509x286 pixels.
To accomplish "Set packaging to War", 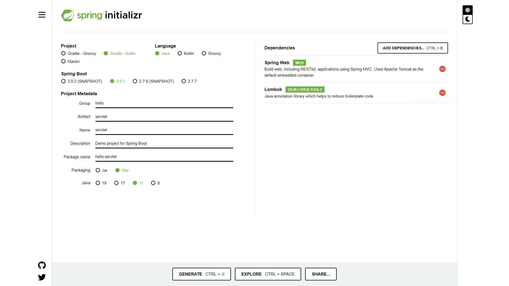I will pyautogui.click(x=122, y=170).
